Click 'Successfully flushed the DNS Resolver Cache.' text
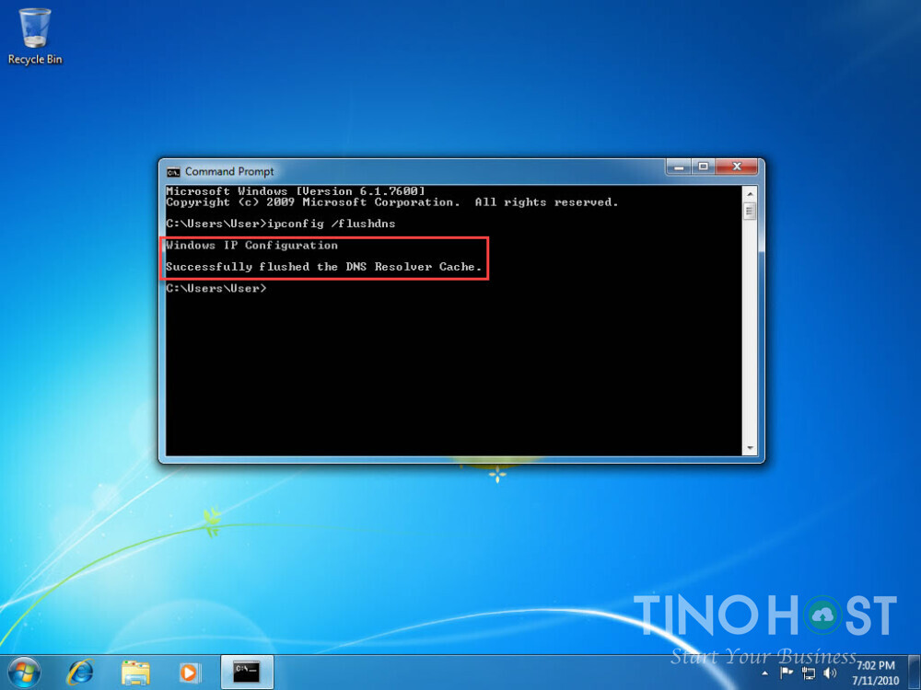The width and height of the screenshot is (921, 690). tap(323, 267)
